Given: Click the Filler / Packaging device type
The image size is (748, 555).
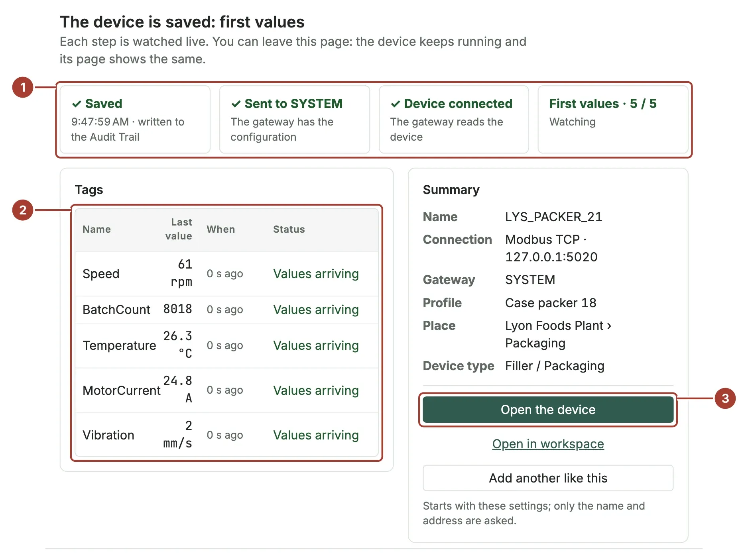Looking at the screenshot, I should 555,366.
